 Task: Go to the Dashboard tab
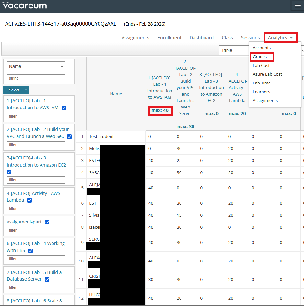point(201,38)
